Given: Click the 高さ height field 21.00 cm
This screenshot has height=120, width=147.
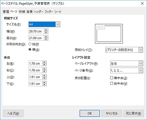Looking at the screenshot, I should click(x=36, y=38).
